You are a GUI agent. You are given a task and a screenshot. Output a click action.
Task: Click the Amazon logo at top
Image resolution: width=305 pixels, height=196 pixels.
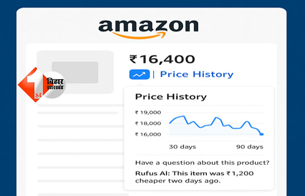pos(148,27)
